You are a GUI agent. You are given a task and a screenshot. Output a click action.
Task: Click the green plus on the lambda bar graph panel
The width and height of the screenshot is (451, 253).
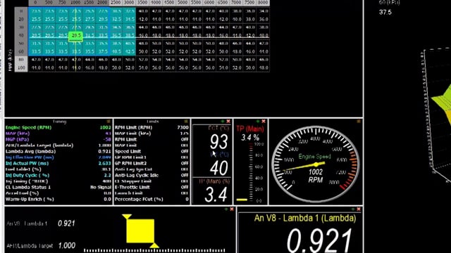pos(226,209)
